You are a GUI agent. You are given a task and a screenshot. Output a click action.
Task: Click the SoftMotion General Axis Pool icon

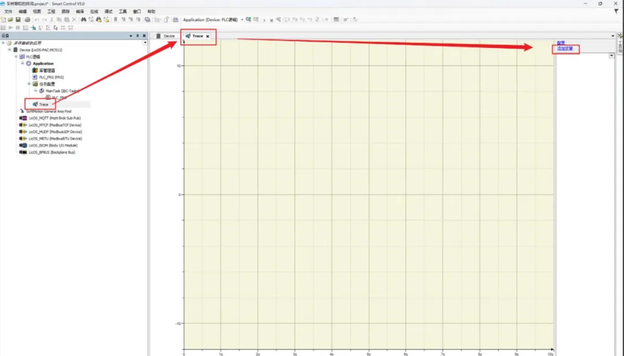(22, 111)
